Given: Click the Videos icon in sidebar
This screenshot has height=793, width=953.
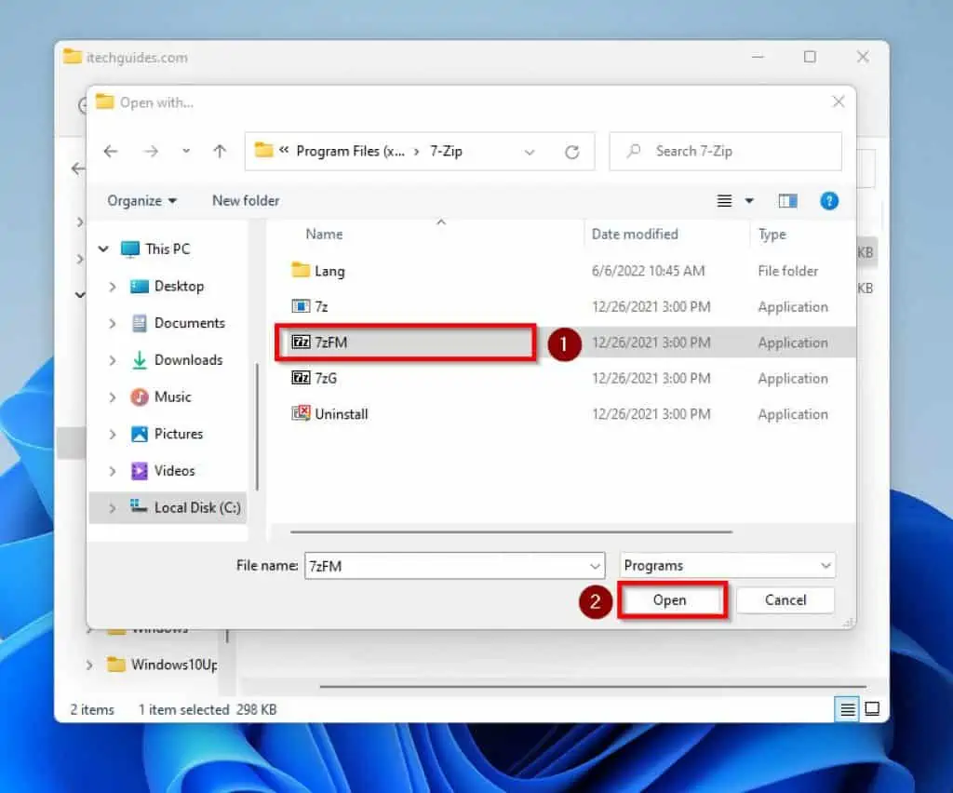Looking at the screenshot, I should click(140, 471).
